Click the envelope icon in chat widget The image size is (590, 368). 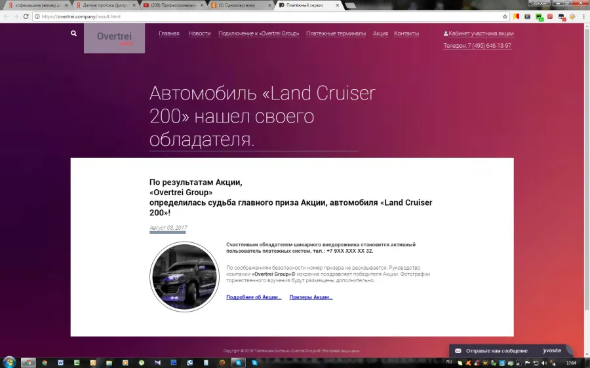pyautogui.click(x=458, y=351)
